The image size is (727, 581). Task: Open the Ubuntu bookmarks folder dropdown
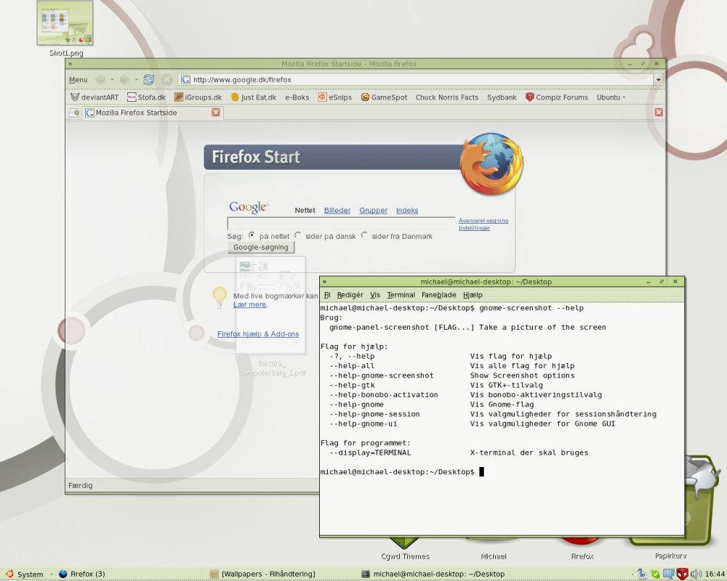point(611,97)
